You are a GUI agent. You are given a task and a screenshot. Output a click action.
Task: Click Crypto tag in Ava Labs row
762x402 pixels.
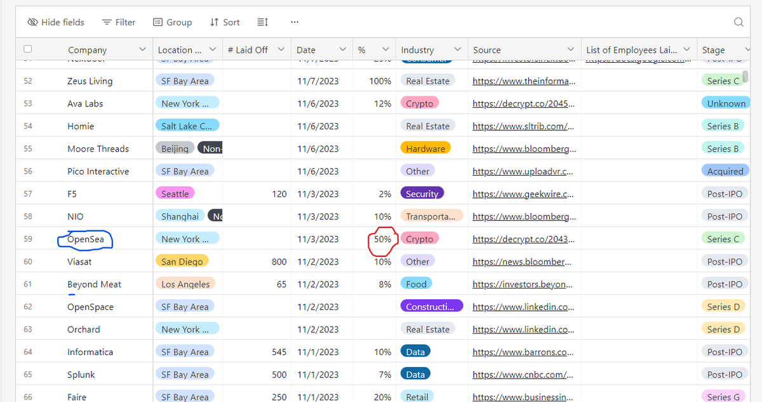coord(419,103)
